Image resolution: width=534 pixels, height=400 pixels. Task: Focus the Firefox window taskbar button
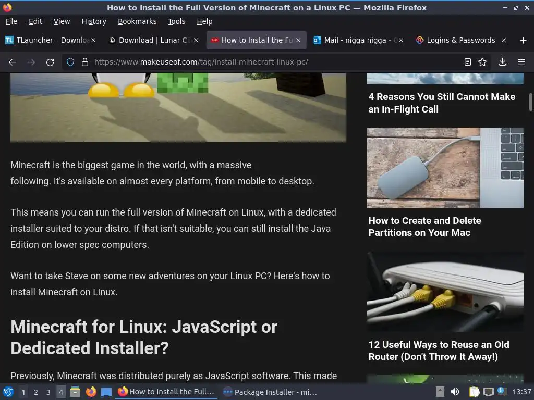166,392
